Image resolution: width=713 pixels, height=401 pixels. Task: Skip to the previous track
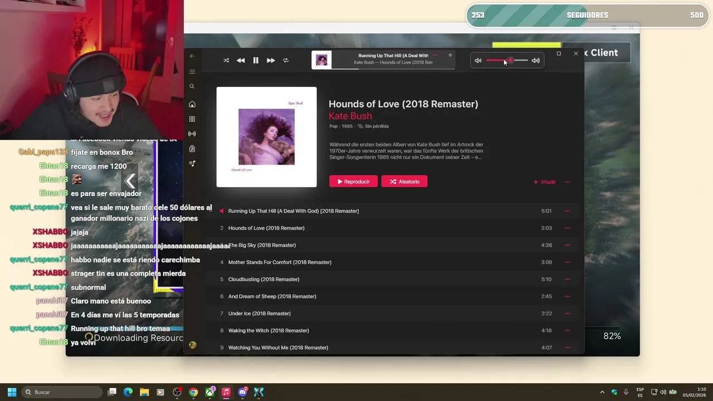[241, 60]
